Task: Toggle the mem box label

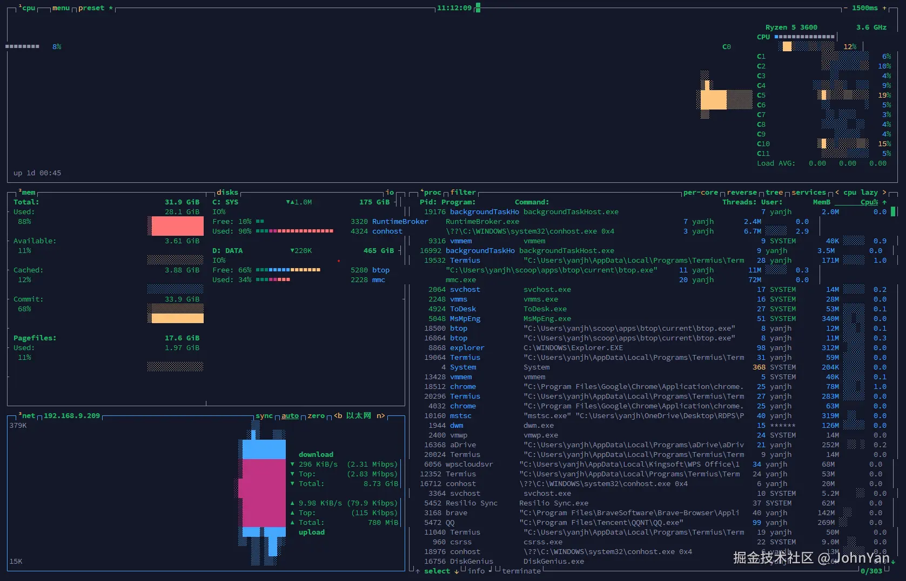Action: [27, 193]
